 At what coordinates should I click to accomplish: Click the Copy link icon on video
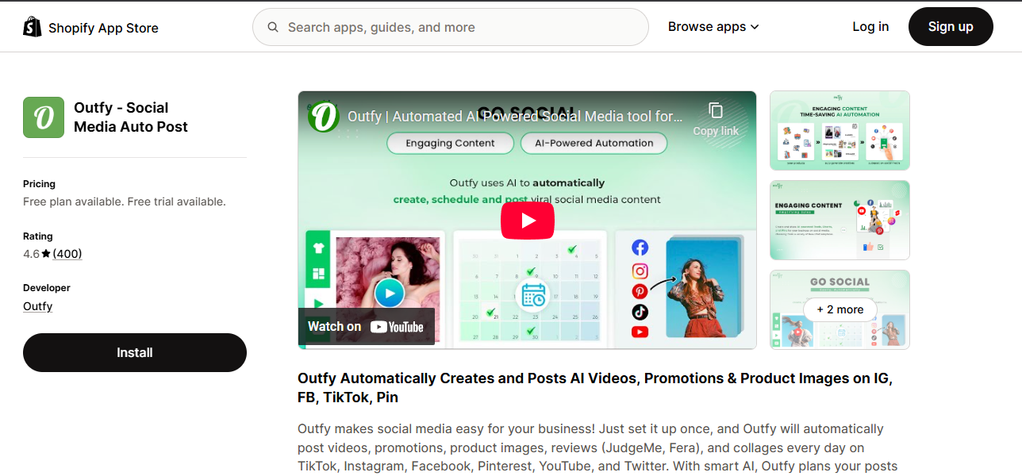coord(716,110)
